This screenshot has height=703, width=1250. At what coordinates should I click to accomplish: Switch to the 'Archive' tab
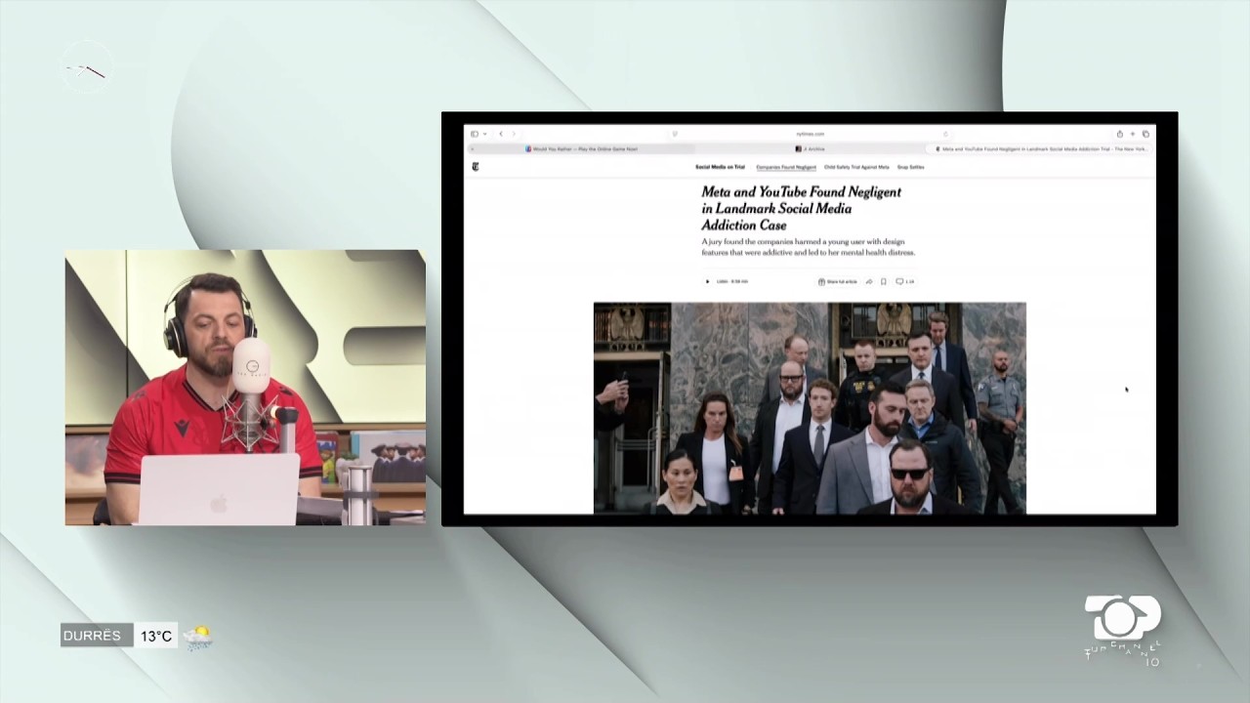point(810,149)
